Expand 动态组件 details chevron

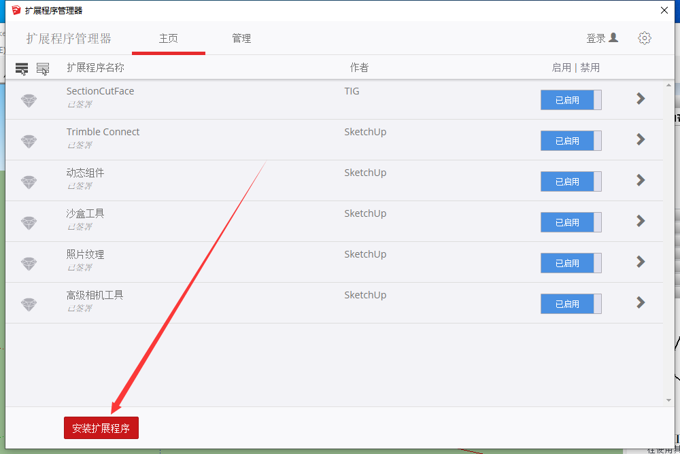[641, 180]
